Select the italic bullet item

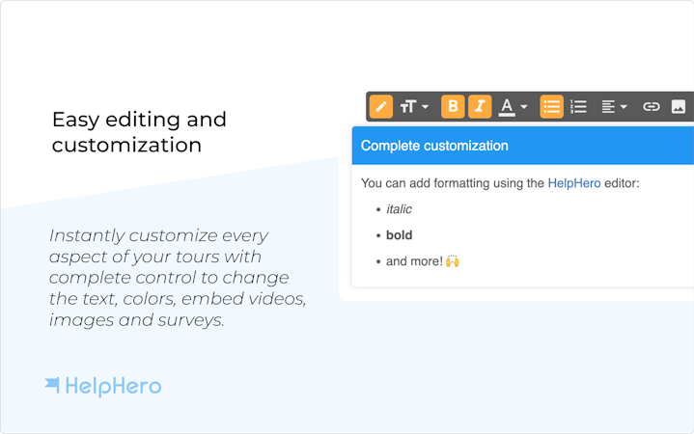(x=399, y=209)
